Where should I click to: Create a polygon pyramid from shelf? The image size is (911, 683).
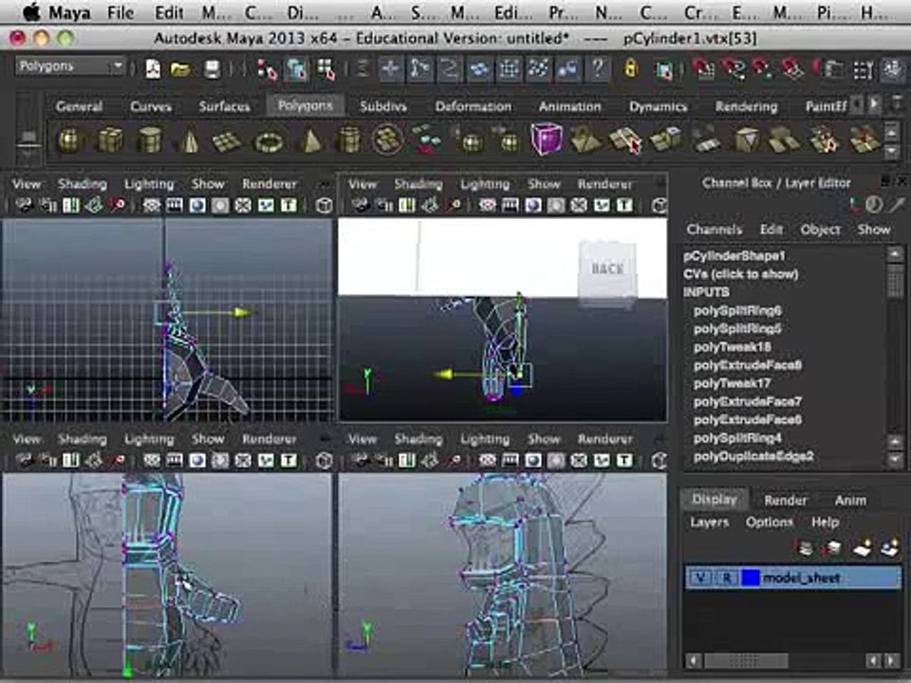tap(311, 140)
